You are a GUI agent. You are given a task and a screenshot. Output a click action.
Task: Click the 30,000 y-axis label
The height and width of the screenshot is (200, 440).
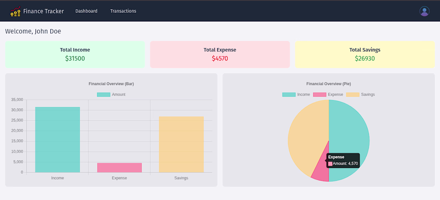pos(17,110)
